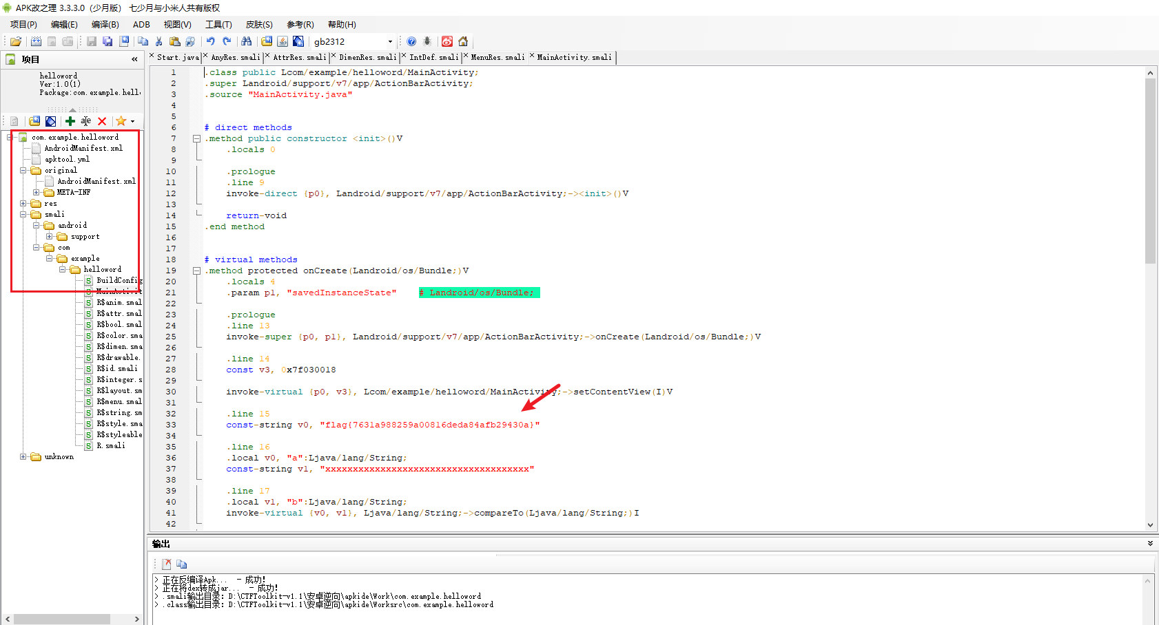Click the red Weibo icon
The width and height of the screenshot is (1159, 625).
[x=447, y=41]
